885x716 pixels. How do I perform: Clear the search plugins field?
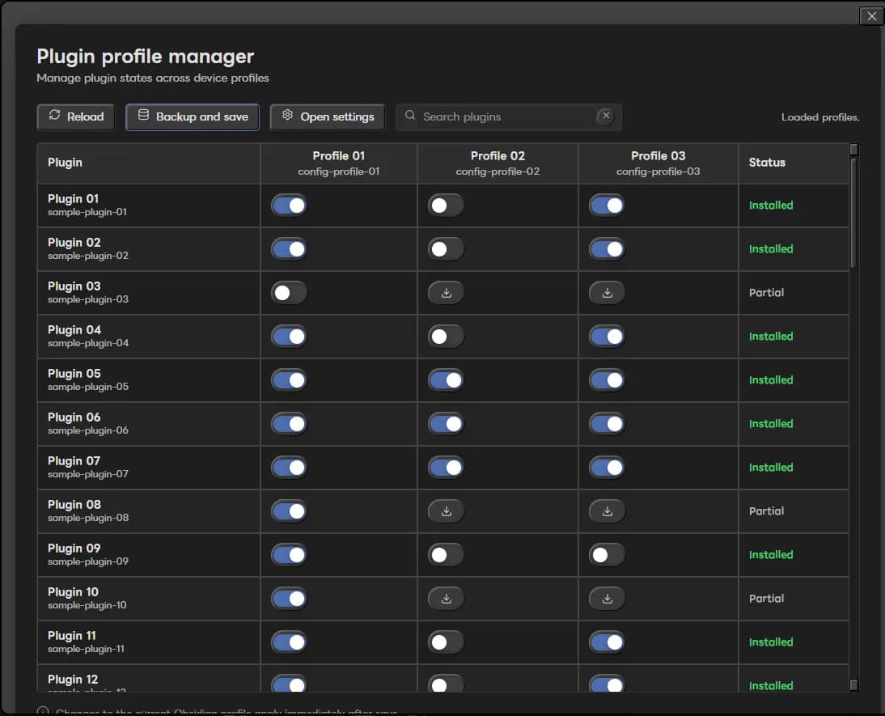(606, 116)
